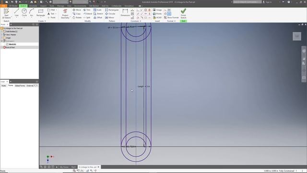The height and width of the screenshot is (173, 307).
Task: Choose the Fillet tool
Action: pyautogui.click(x=51, y=10)
